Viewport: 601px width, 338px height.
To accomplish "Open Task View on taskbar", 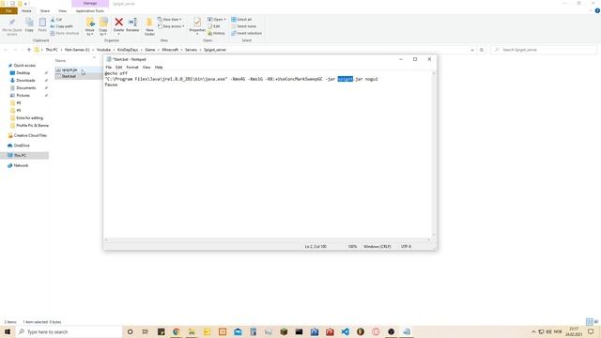I will [x=146, y=331].
